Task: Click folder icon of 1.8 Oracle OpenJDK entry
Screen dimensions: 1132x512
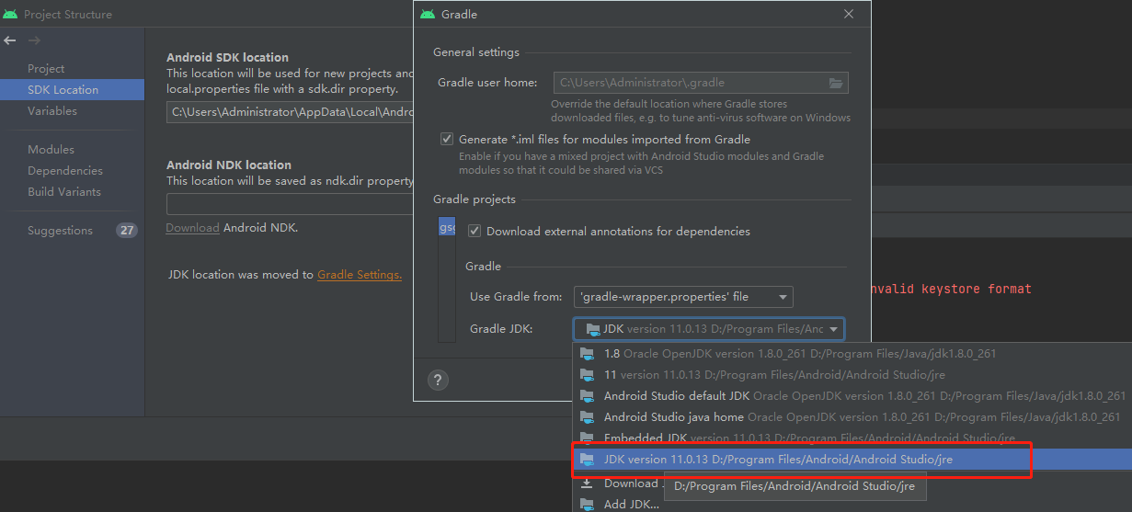Action: [587, 354]
